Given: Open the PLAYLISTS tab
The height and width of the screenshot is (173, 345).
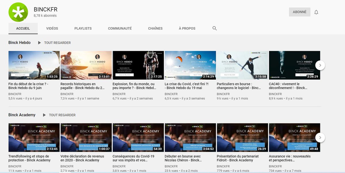Looking at the screenshot, I should [x=83, y=29].
